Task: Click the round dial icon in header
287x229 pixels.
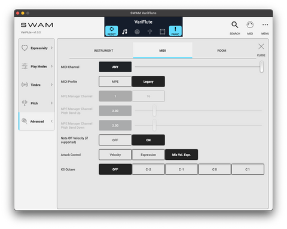Action: (137, 32)
